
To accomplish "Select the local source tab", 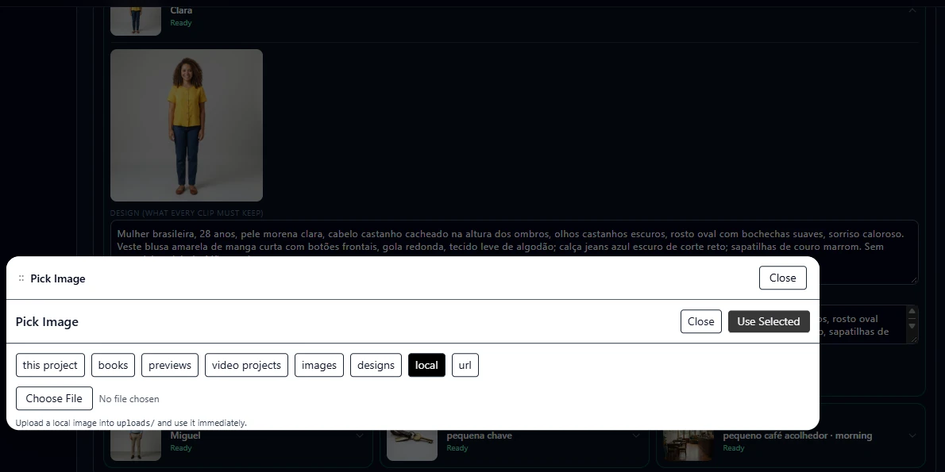I will coord(426,365).
